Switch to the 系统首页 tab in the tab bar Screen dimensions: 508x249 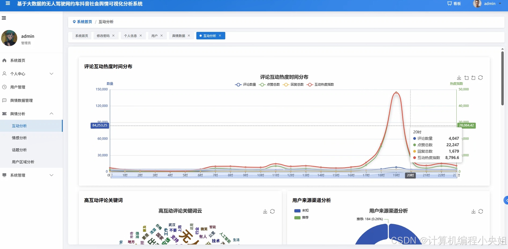[82, 36]
